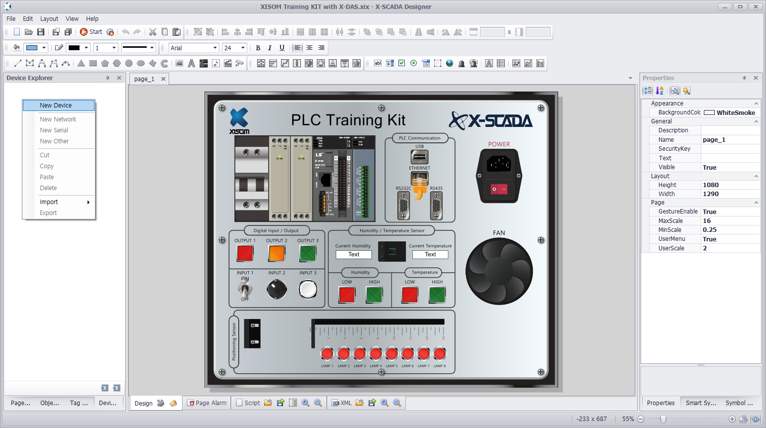Switch to the Page Alarm tab
The width and height of the screenshot is (766, 428).
click(x=207, y=403)
